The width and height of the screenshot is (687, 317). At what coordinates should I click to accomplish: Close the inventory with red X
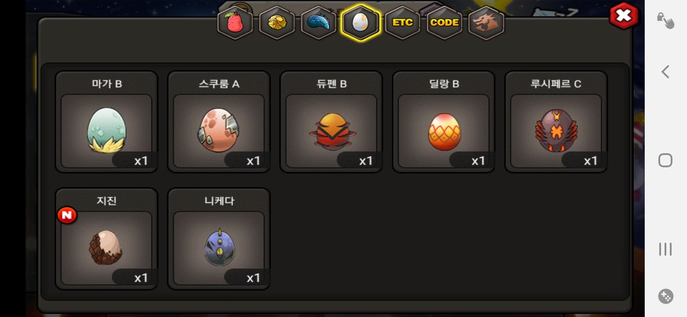tap(624, 16)
